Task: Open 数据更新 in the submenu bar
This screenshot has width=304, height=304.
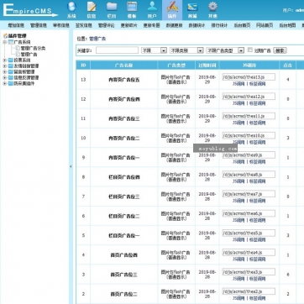Action: [x=174, y=25]
